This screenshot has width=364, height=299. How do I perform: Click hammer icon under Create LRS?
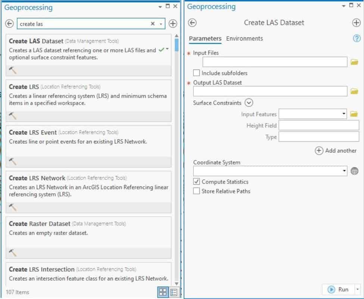click(13, 115)
